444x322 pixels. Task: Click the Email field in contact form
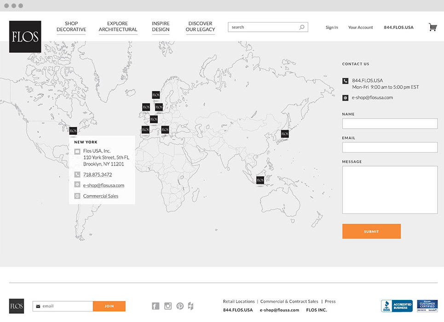coord(390,148)
